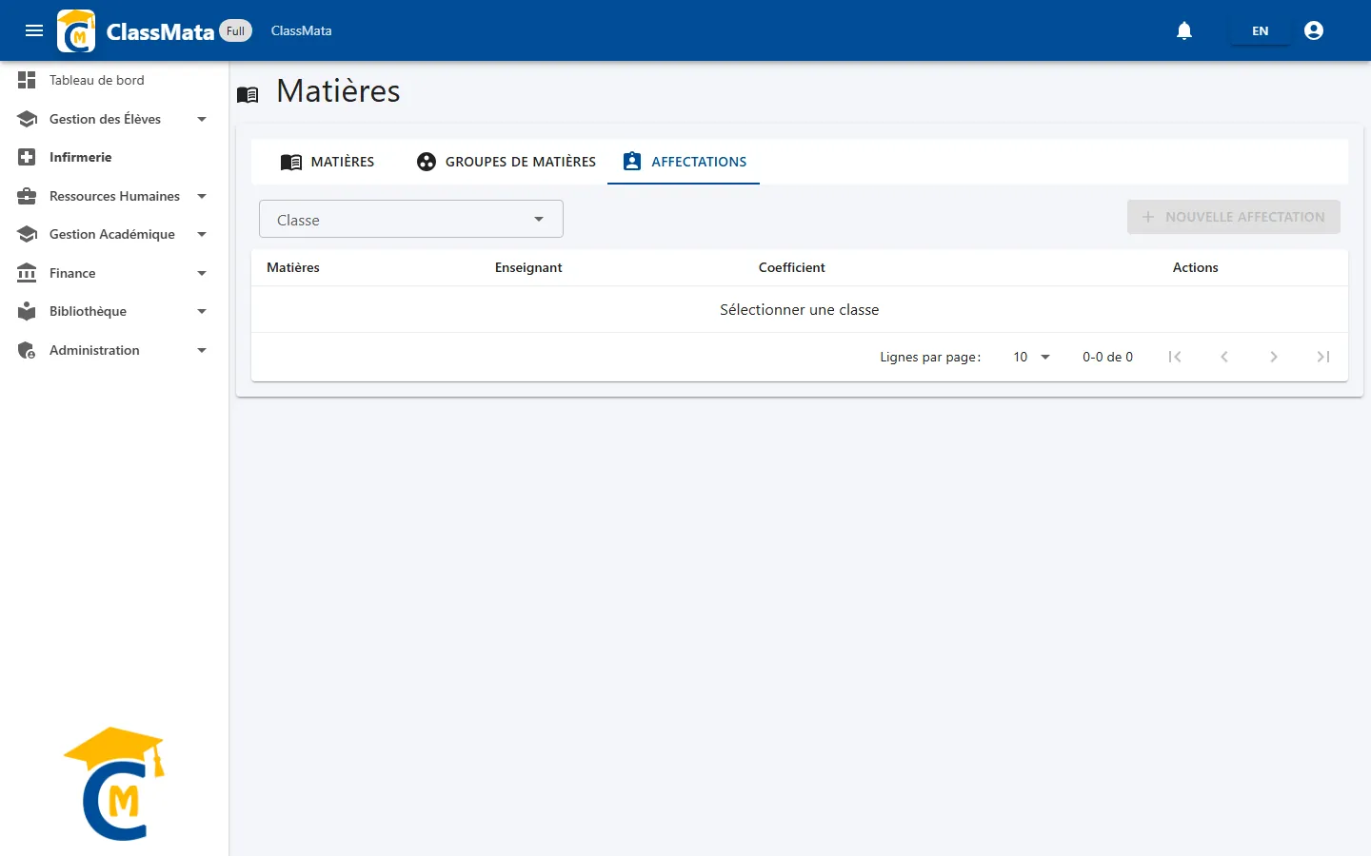Open the Classe dropdown selector
This screenshot has width=1371, height=856.
[411, 219]
